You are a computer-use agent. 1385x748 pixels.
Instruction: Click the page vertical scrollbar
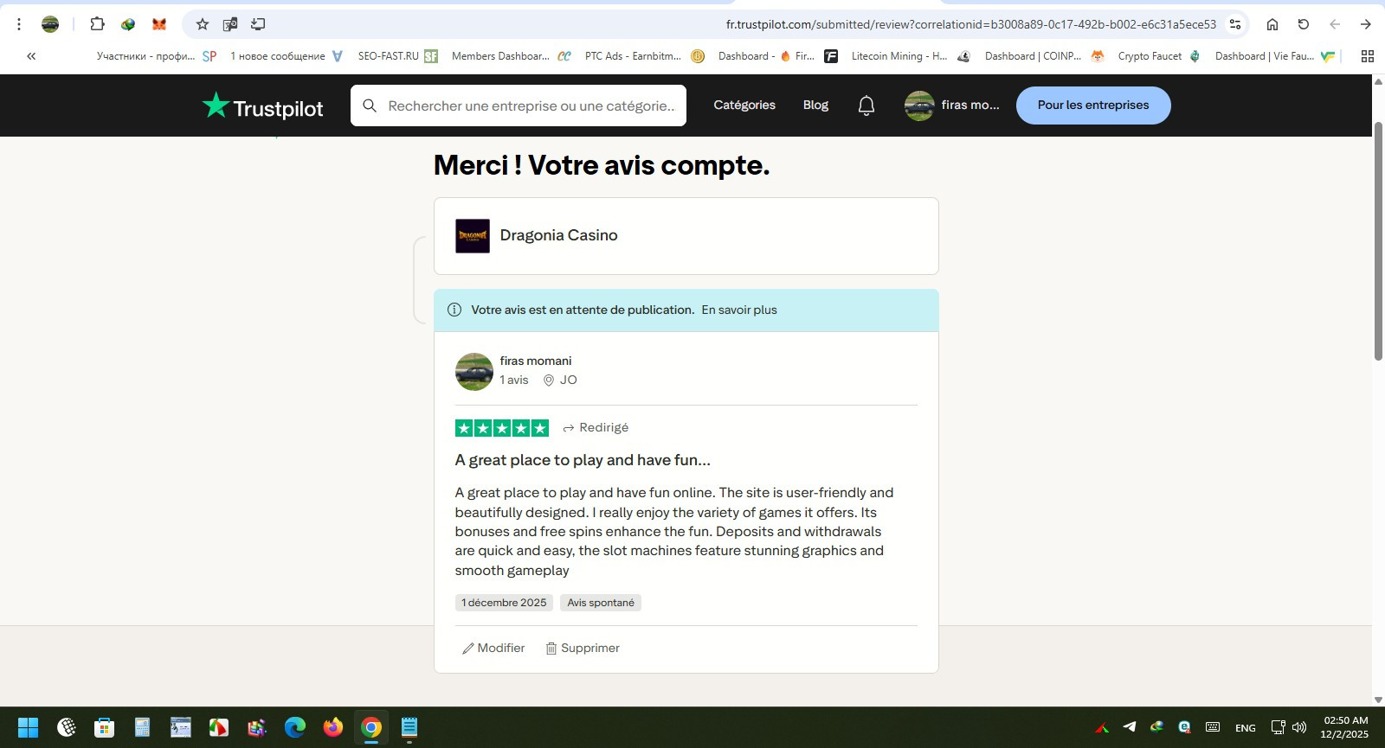pos(1378,240)
